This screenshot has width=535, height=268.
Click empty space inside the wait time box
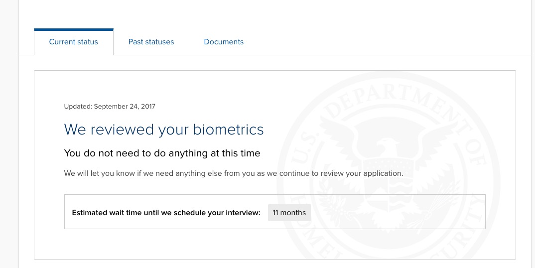pyautogui.click(x=396, y=212)
